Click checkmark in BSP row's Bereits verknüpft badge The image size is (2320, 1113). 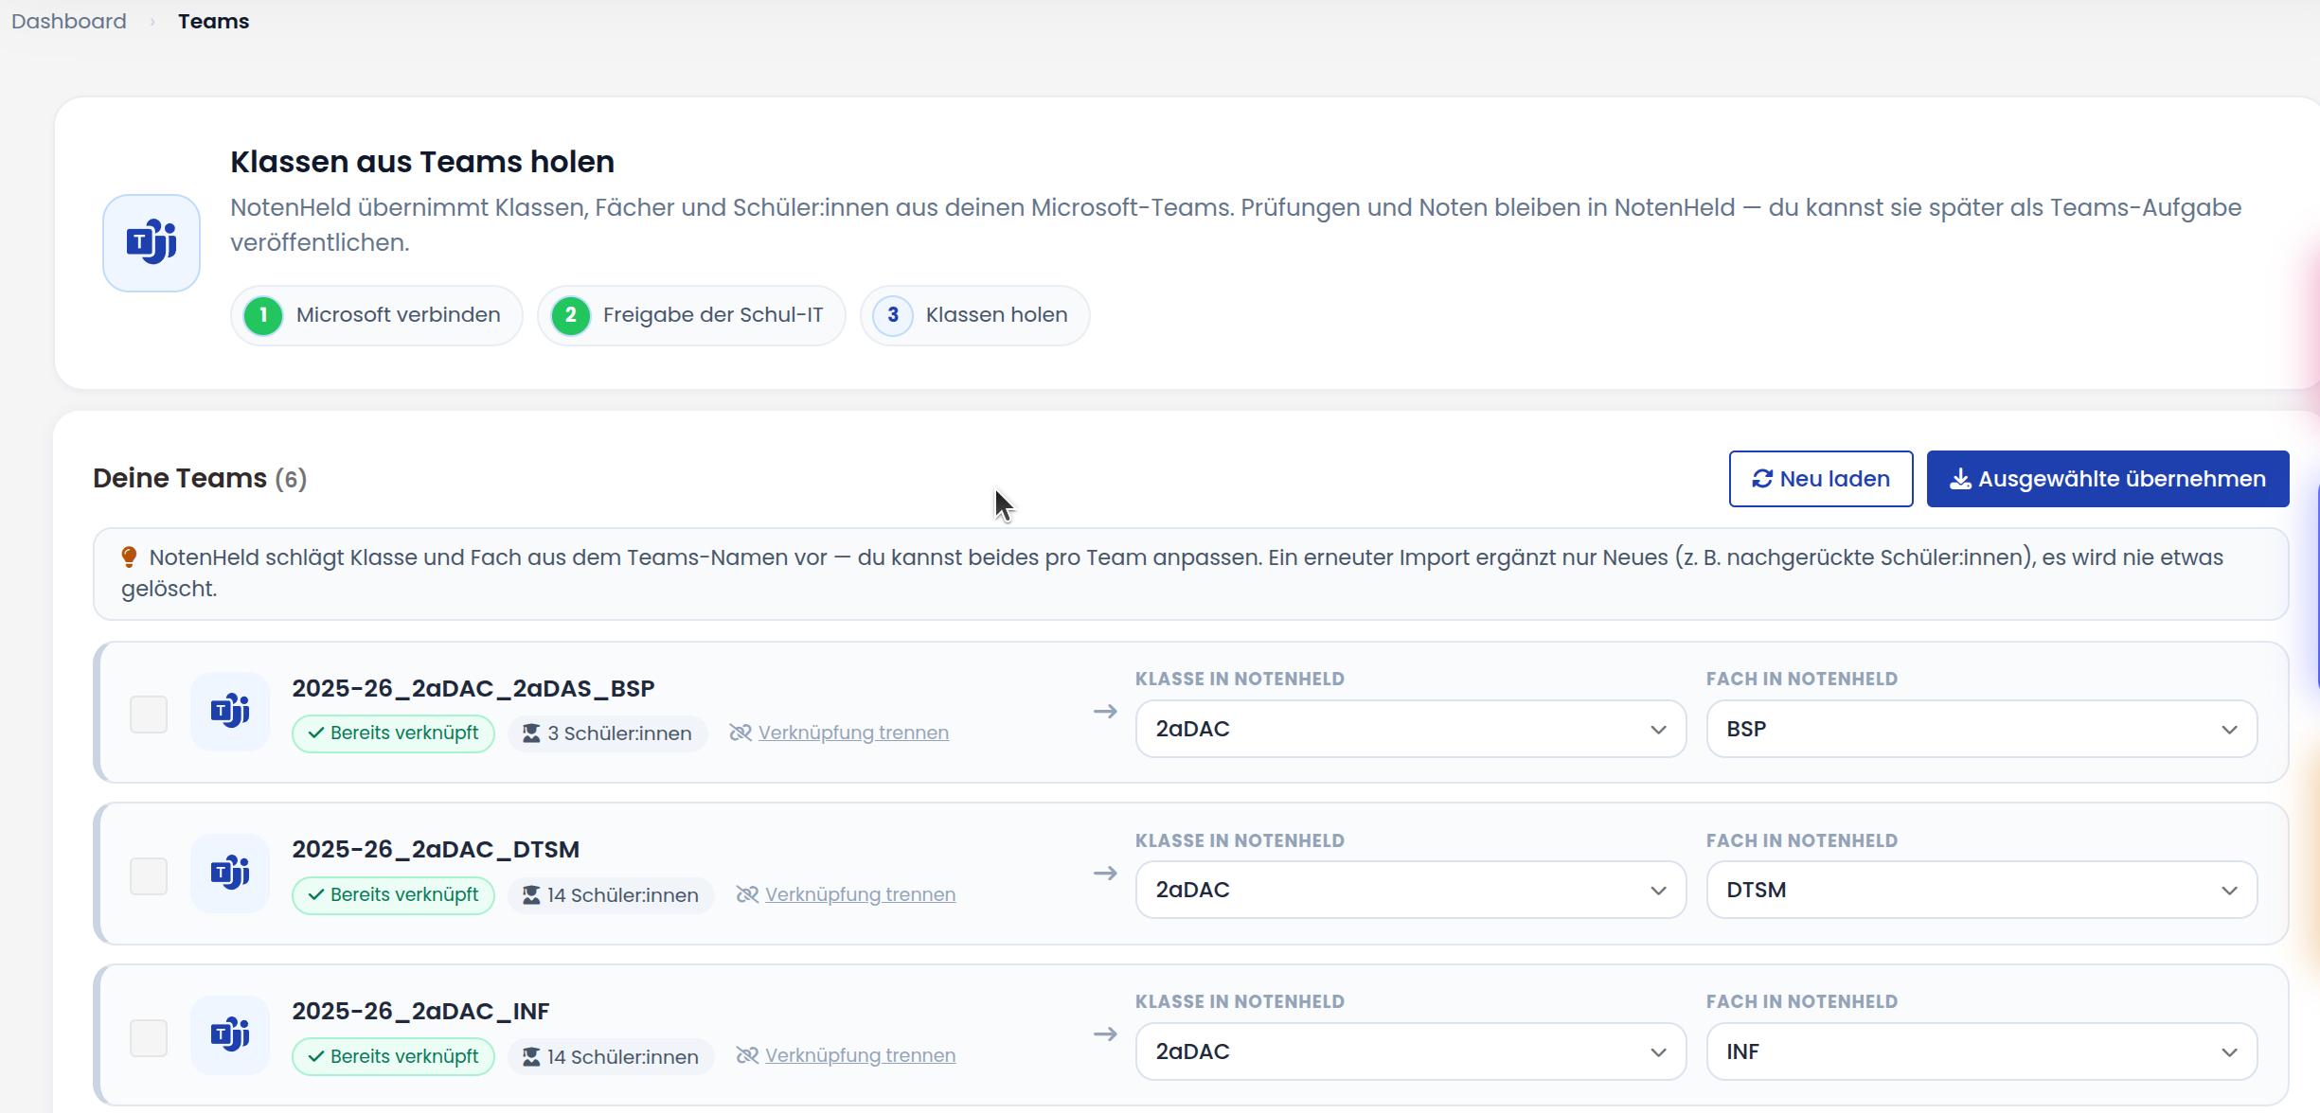tap(316, 733)
